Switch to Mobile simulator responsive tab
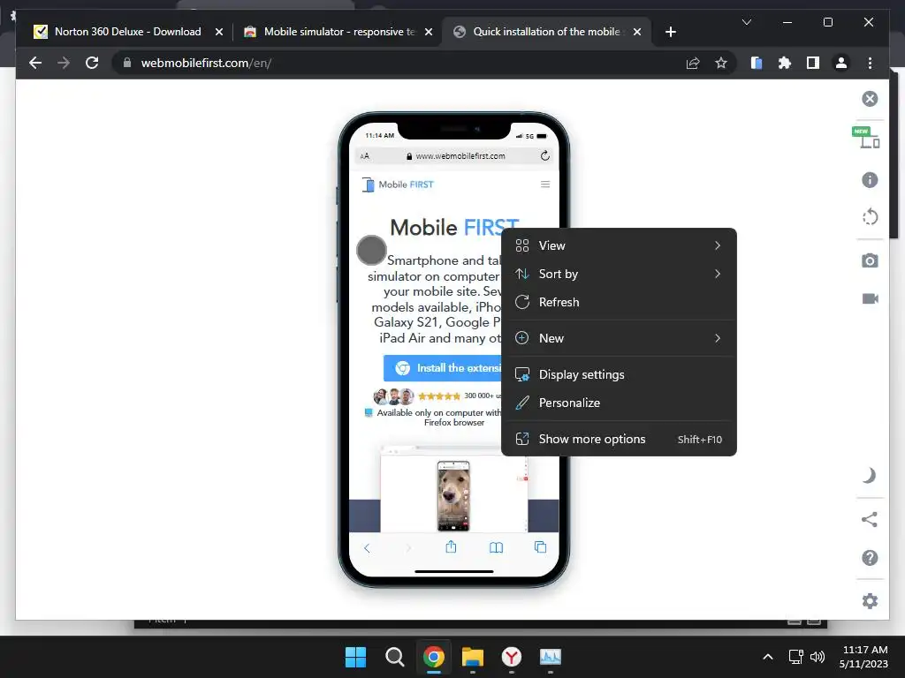The image size is (905, 678). pos(338,32)
